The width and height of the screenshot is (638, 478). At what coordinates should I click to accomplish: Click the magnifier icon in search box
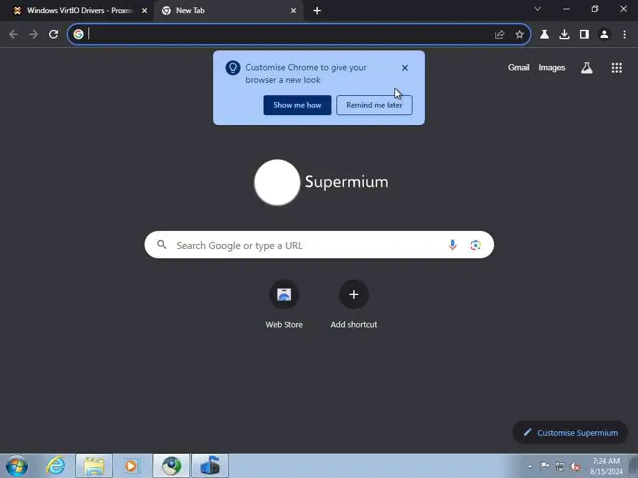pos(162,245)
